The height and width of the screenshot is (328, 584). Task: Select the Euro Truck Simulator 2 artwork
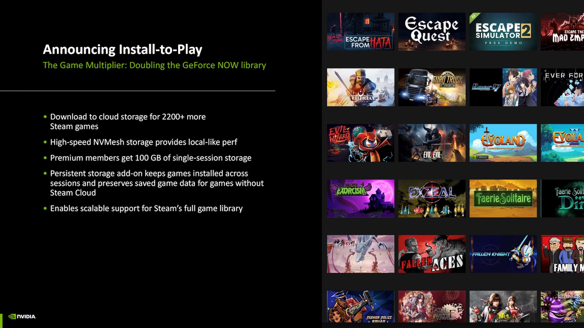coord(431,87)
